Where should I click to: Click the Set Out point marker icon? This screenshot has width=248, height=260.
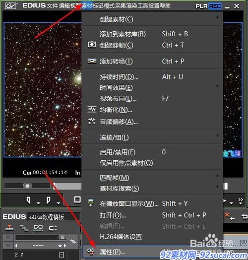coord(48,200)
